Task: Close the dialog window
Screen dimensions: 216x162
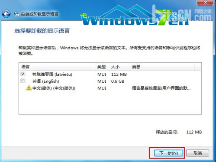Action: coord(205,3)
